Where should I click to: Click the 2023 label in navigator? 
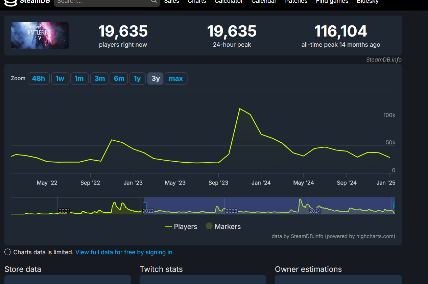coord(232,211)
